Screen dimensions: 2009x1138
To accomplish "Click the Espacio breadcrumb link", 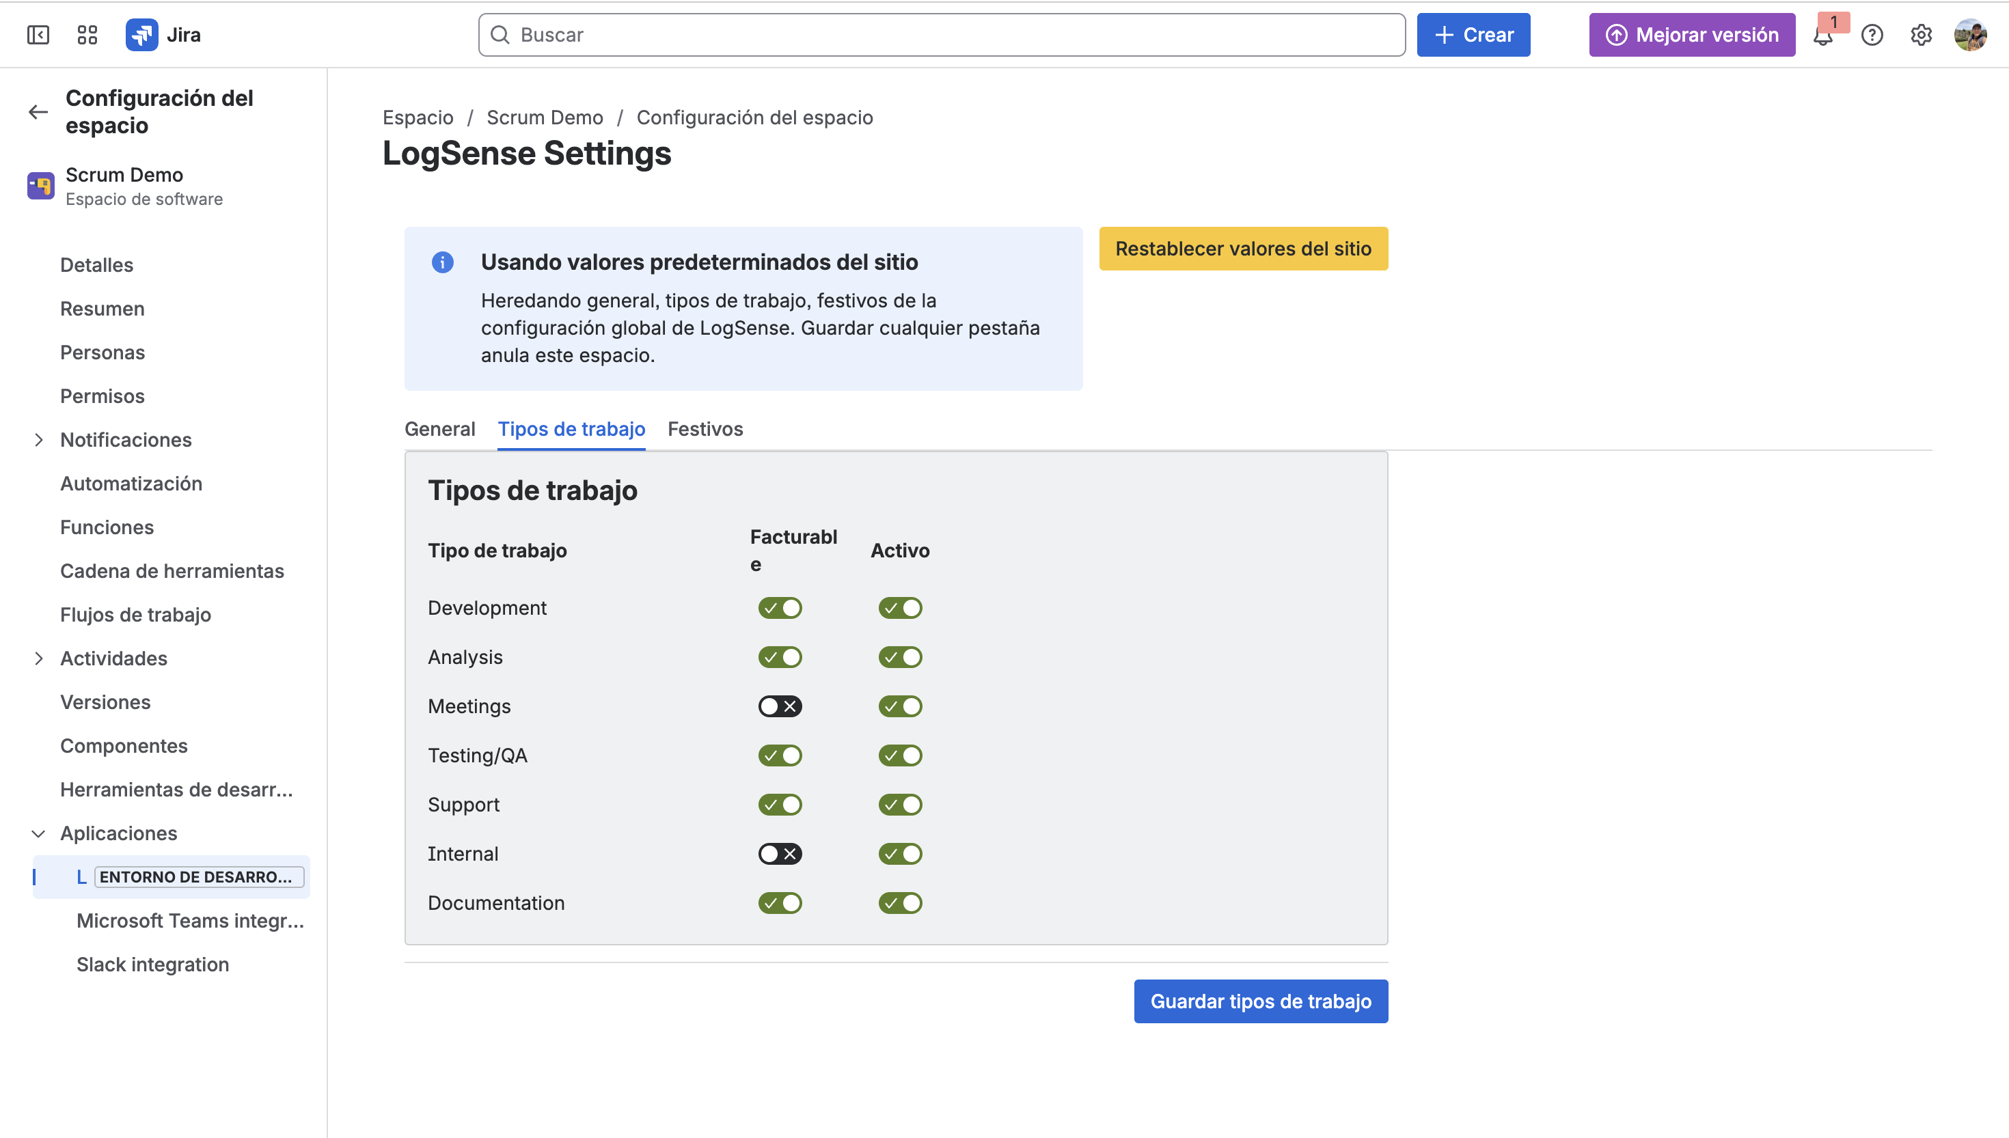I will pyautogui.click(x=418, y=117).
